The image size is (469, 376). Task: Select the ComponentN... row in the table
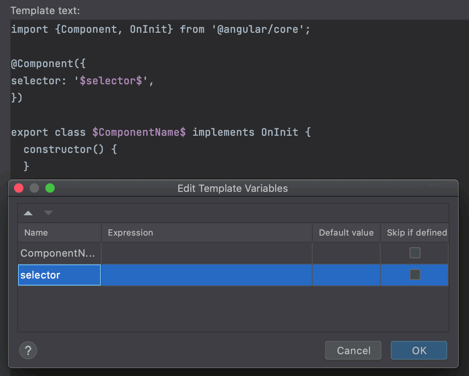(59, 253)
